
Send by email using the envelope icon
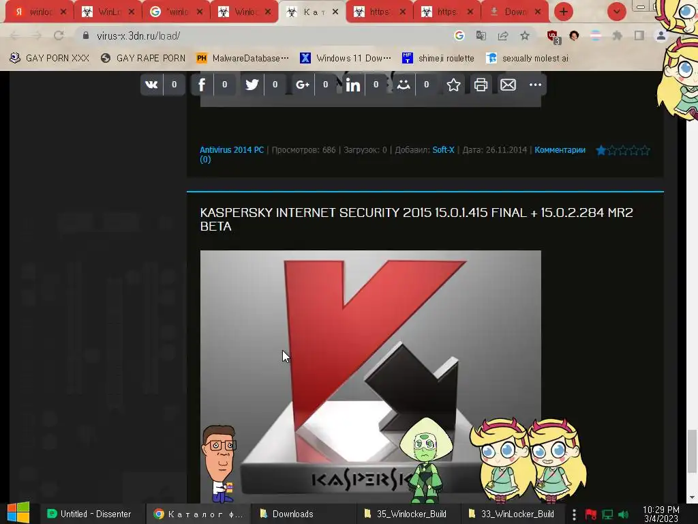pos(508,85)
